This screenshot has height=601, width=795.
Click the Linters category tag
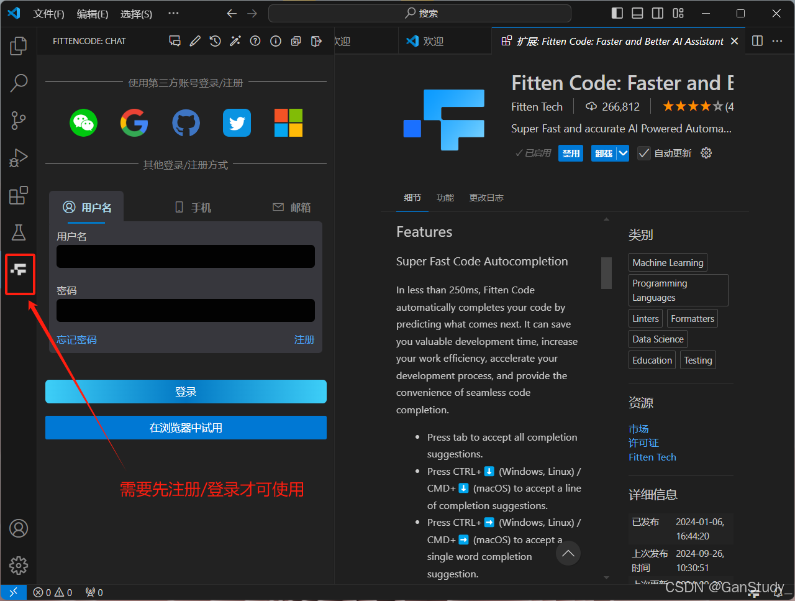coord(645,318)
